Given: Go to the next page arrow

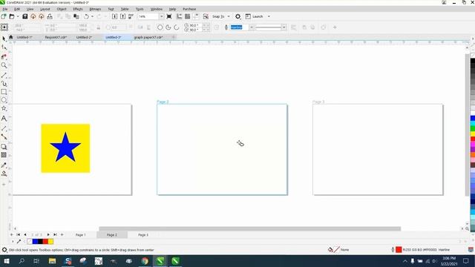Looking at the screenshot, I should (48, 234).
